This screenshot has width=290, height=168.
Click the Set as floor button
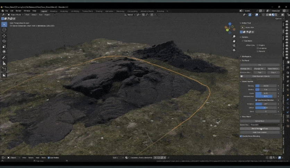tap(260, 121)
